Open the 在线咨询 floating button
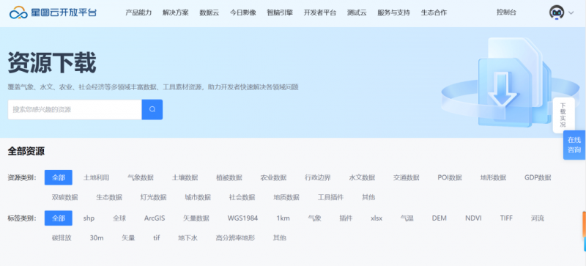 574,145
